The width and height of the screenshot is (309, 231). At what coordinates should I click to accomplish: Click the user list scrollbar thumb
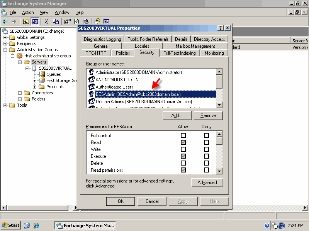click(219, 81)
